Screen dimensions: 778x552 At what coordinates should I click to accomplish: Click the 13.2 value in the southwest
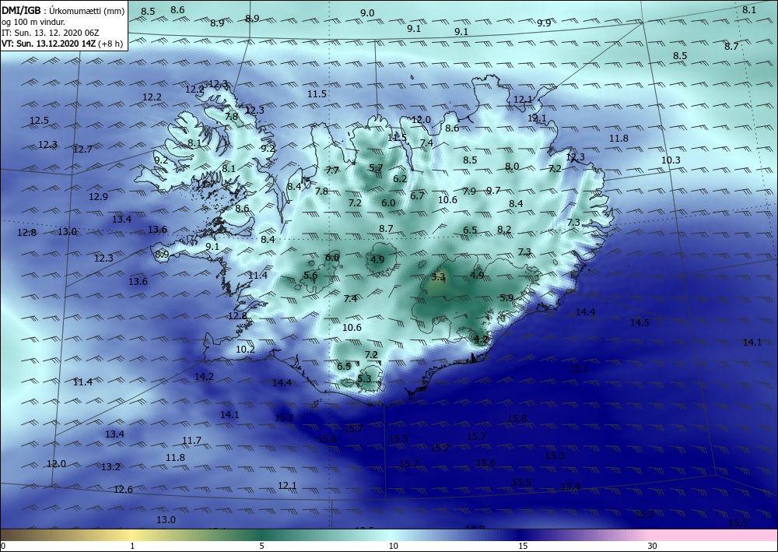pyautogui.click(x=110, y=466)
